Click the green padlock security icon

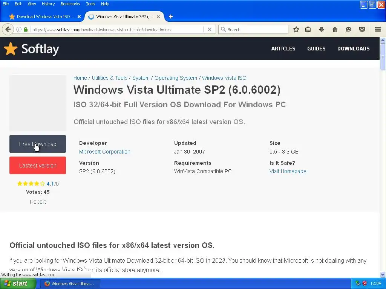click(x=26, y=29)
